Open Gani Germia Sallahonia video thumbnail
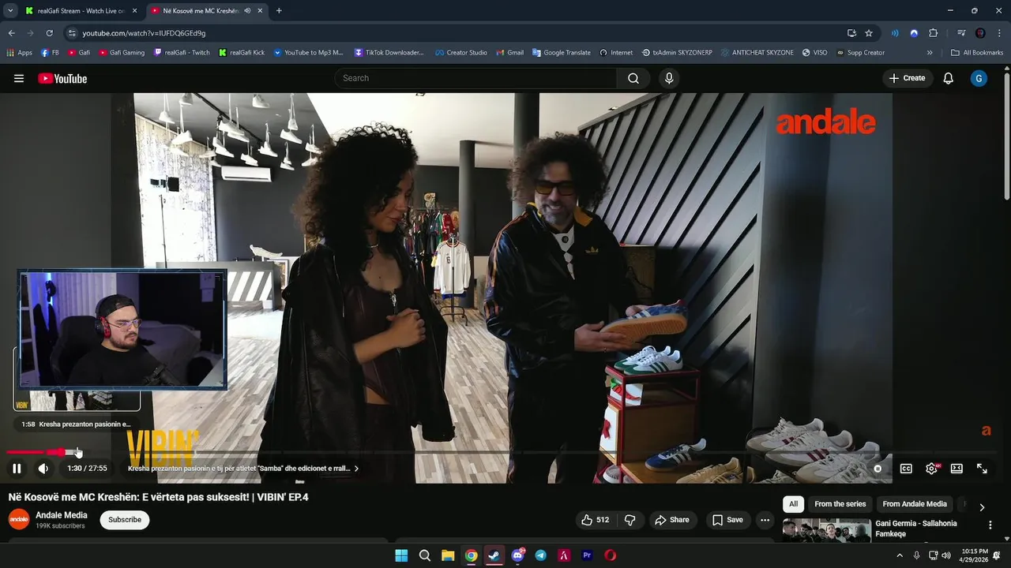This screenshot has width=1011, height=568. coord(827,531)
